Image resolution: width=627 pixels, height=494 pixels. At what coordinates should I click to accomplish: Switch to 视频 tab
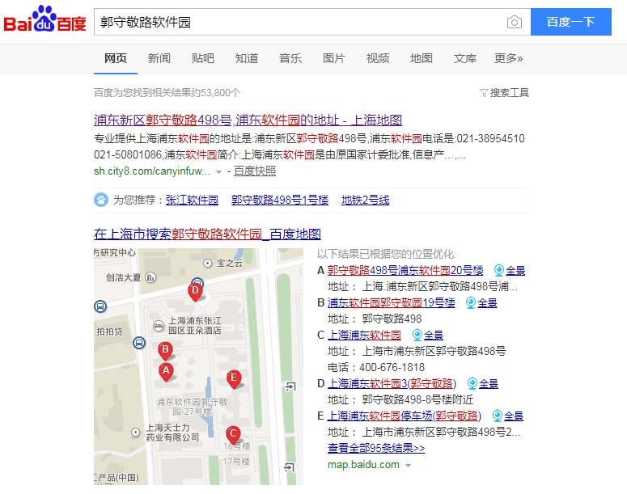coord(378,58)
